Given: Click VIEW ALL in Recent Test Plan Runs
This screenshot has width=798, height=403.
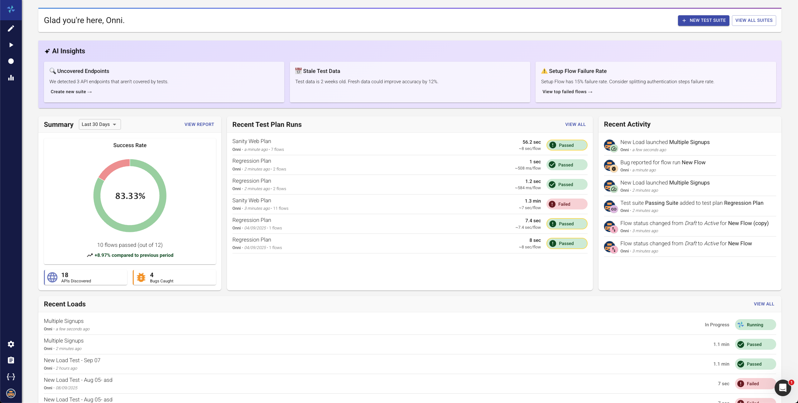Looking at the screenshot, I should [x=575, y=124].
